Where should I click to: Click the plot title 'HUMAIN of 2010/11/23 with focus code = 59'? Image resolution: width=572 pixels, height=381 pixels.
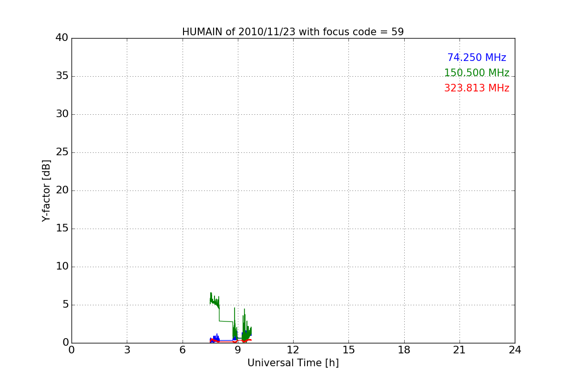[x=293, y=32]
